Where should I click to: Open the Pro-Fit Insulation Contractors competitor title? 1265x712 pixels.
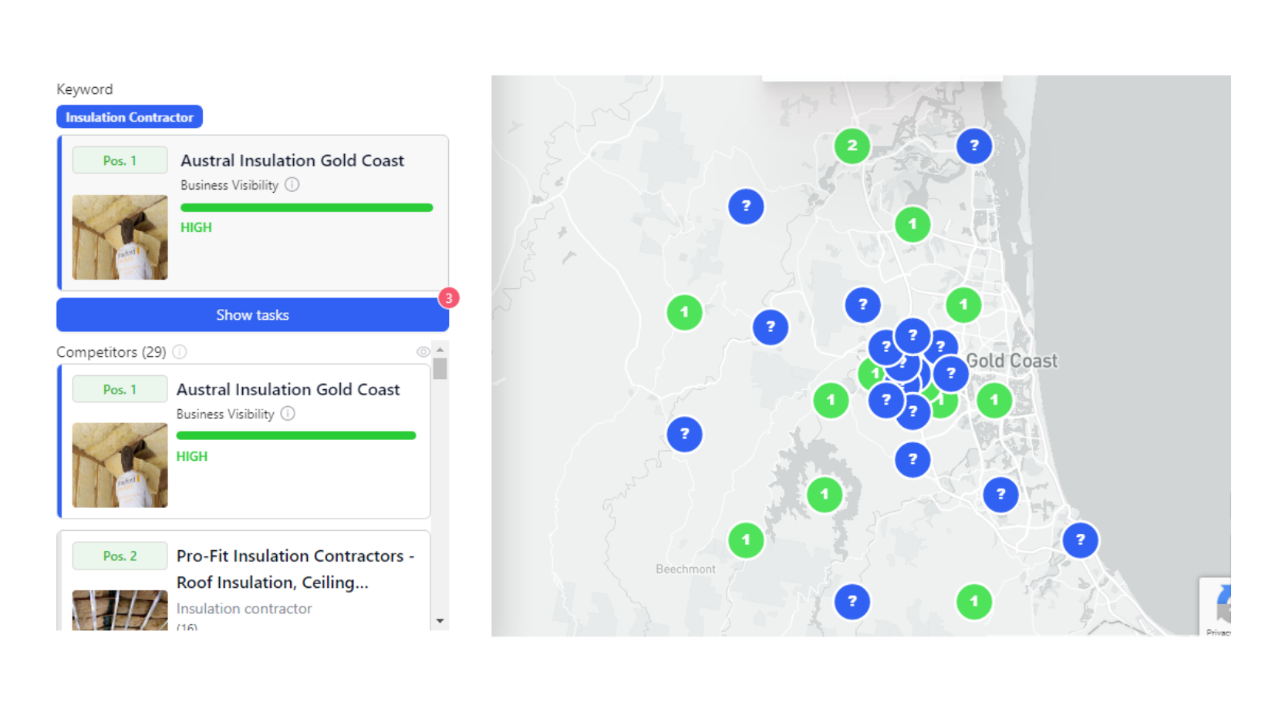pos(295,569)
